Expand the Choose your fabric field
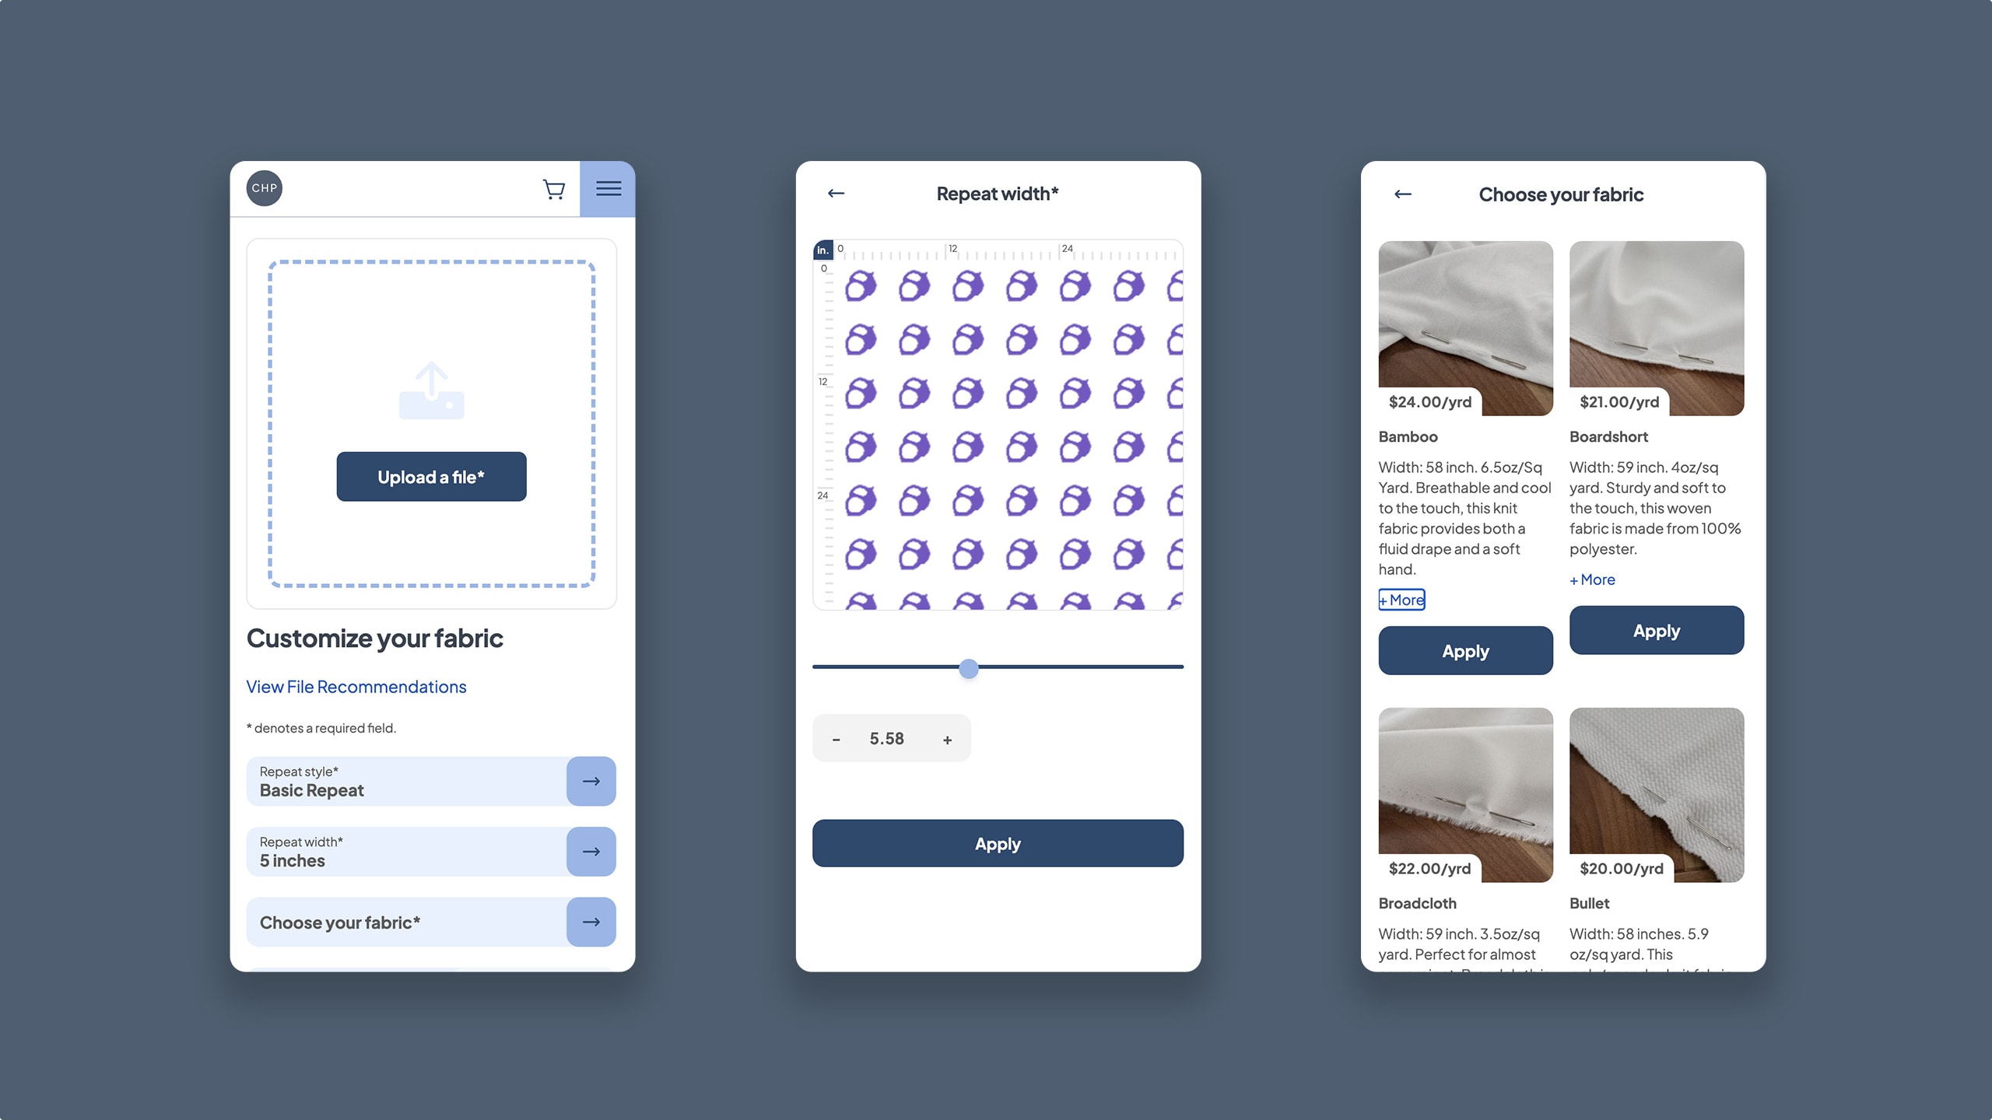 (x=591, y=922)
